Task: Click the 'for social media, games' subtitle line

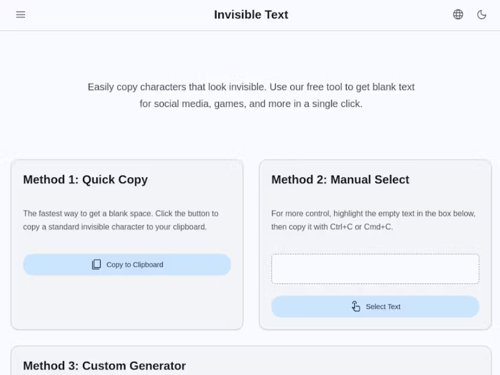Action: 251,104
